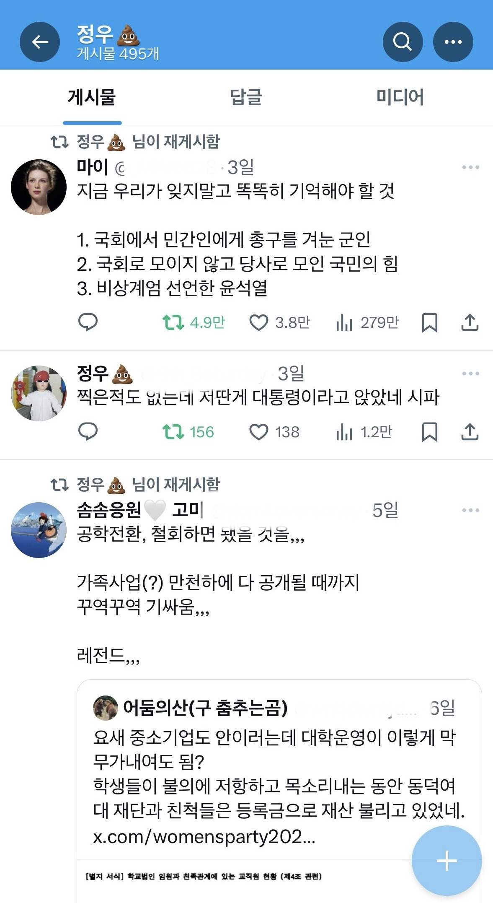This screenshot has width=493, height=903.
Task: Share the 마이 post
Action: 470,323
